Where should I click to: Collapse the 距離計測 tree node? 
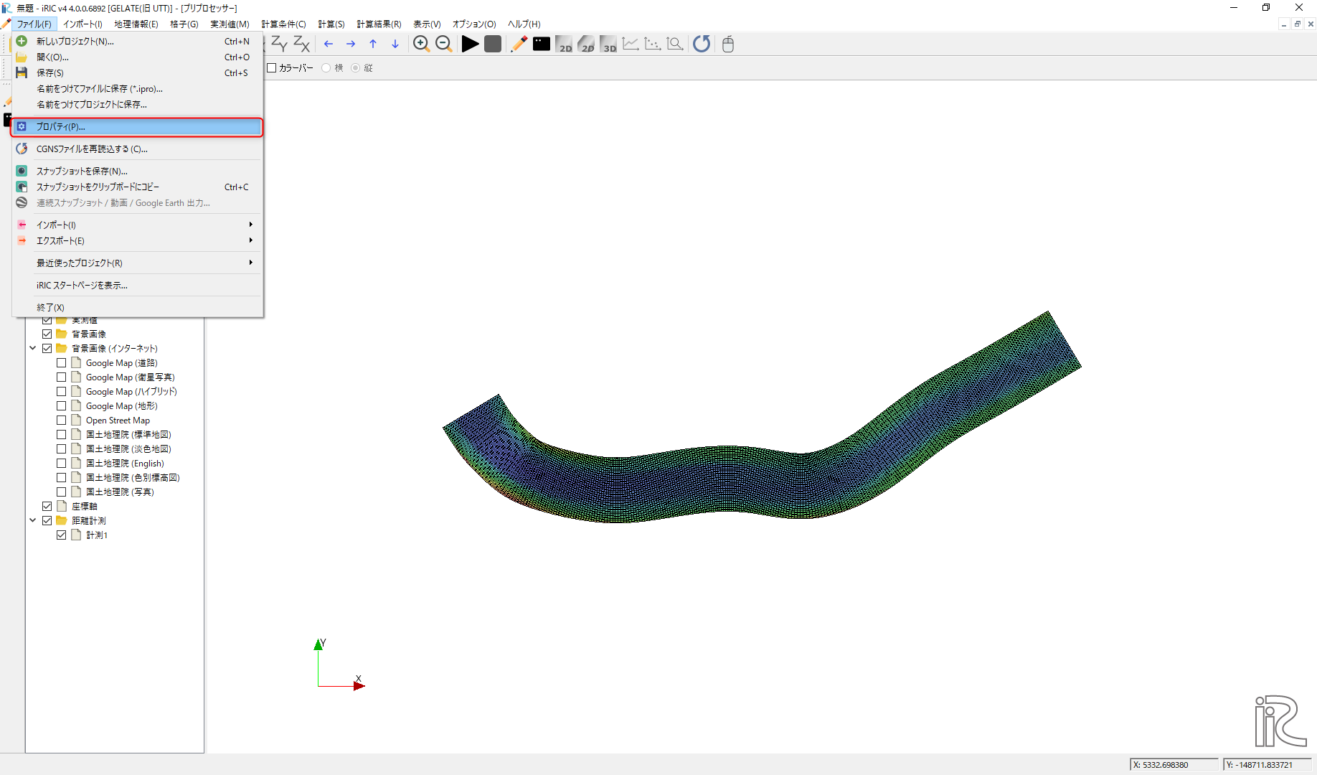click(x=32, y=520)
